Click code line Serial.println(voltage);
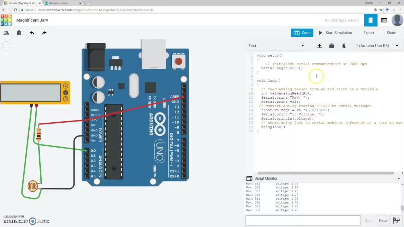The width and height of the screenshot is (404, 227). 288,119
